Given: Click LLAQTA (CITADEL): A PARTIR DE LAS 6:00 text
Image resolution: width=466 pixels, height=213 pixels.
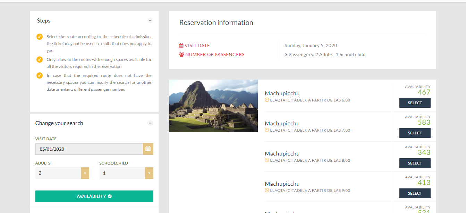Looking at the screenshot, I should [x=310, y=100].
